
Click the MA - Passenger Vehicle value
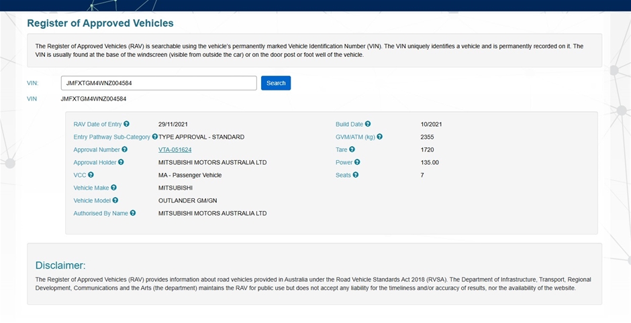pyautogui.click(x=189, y=175)
